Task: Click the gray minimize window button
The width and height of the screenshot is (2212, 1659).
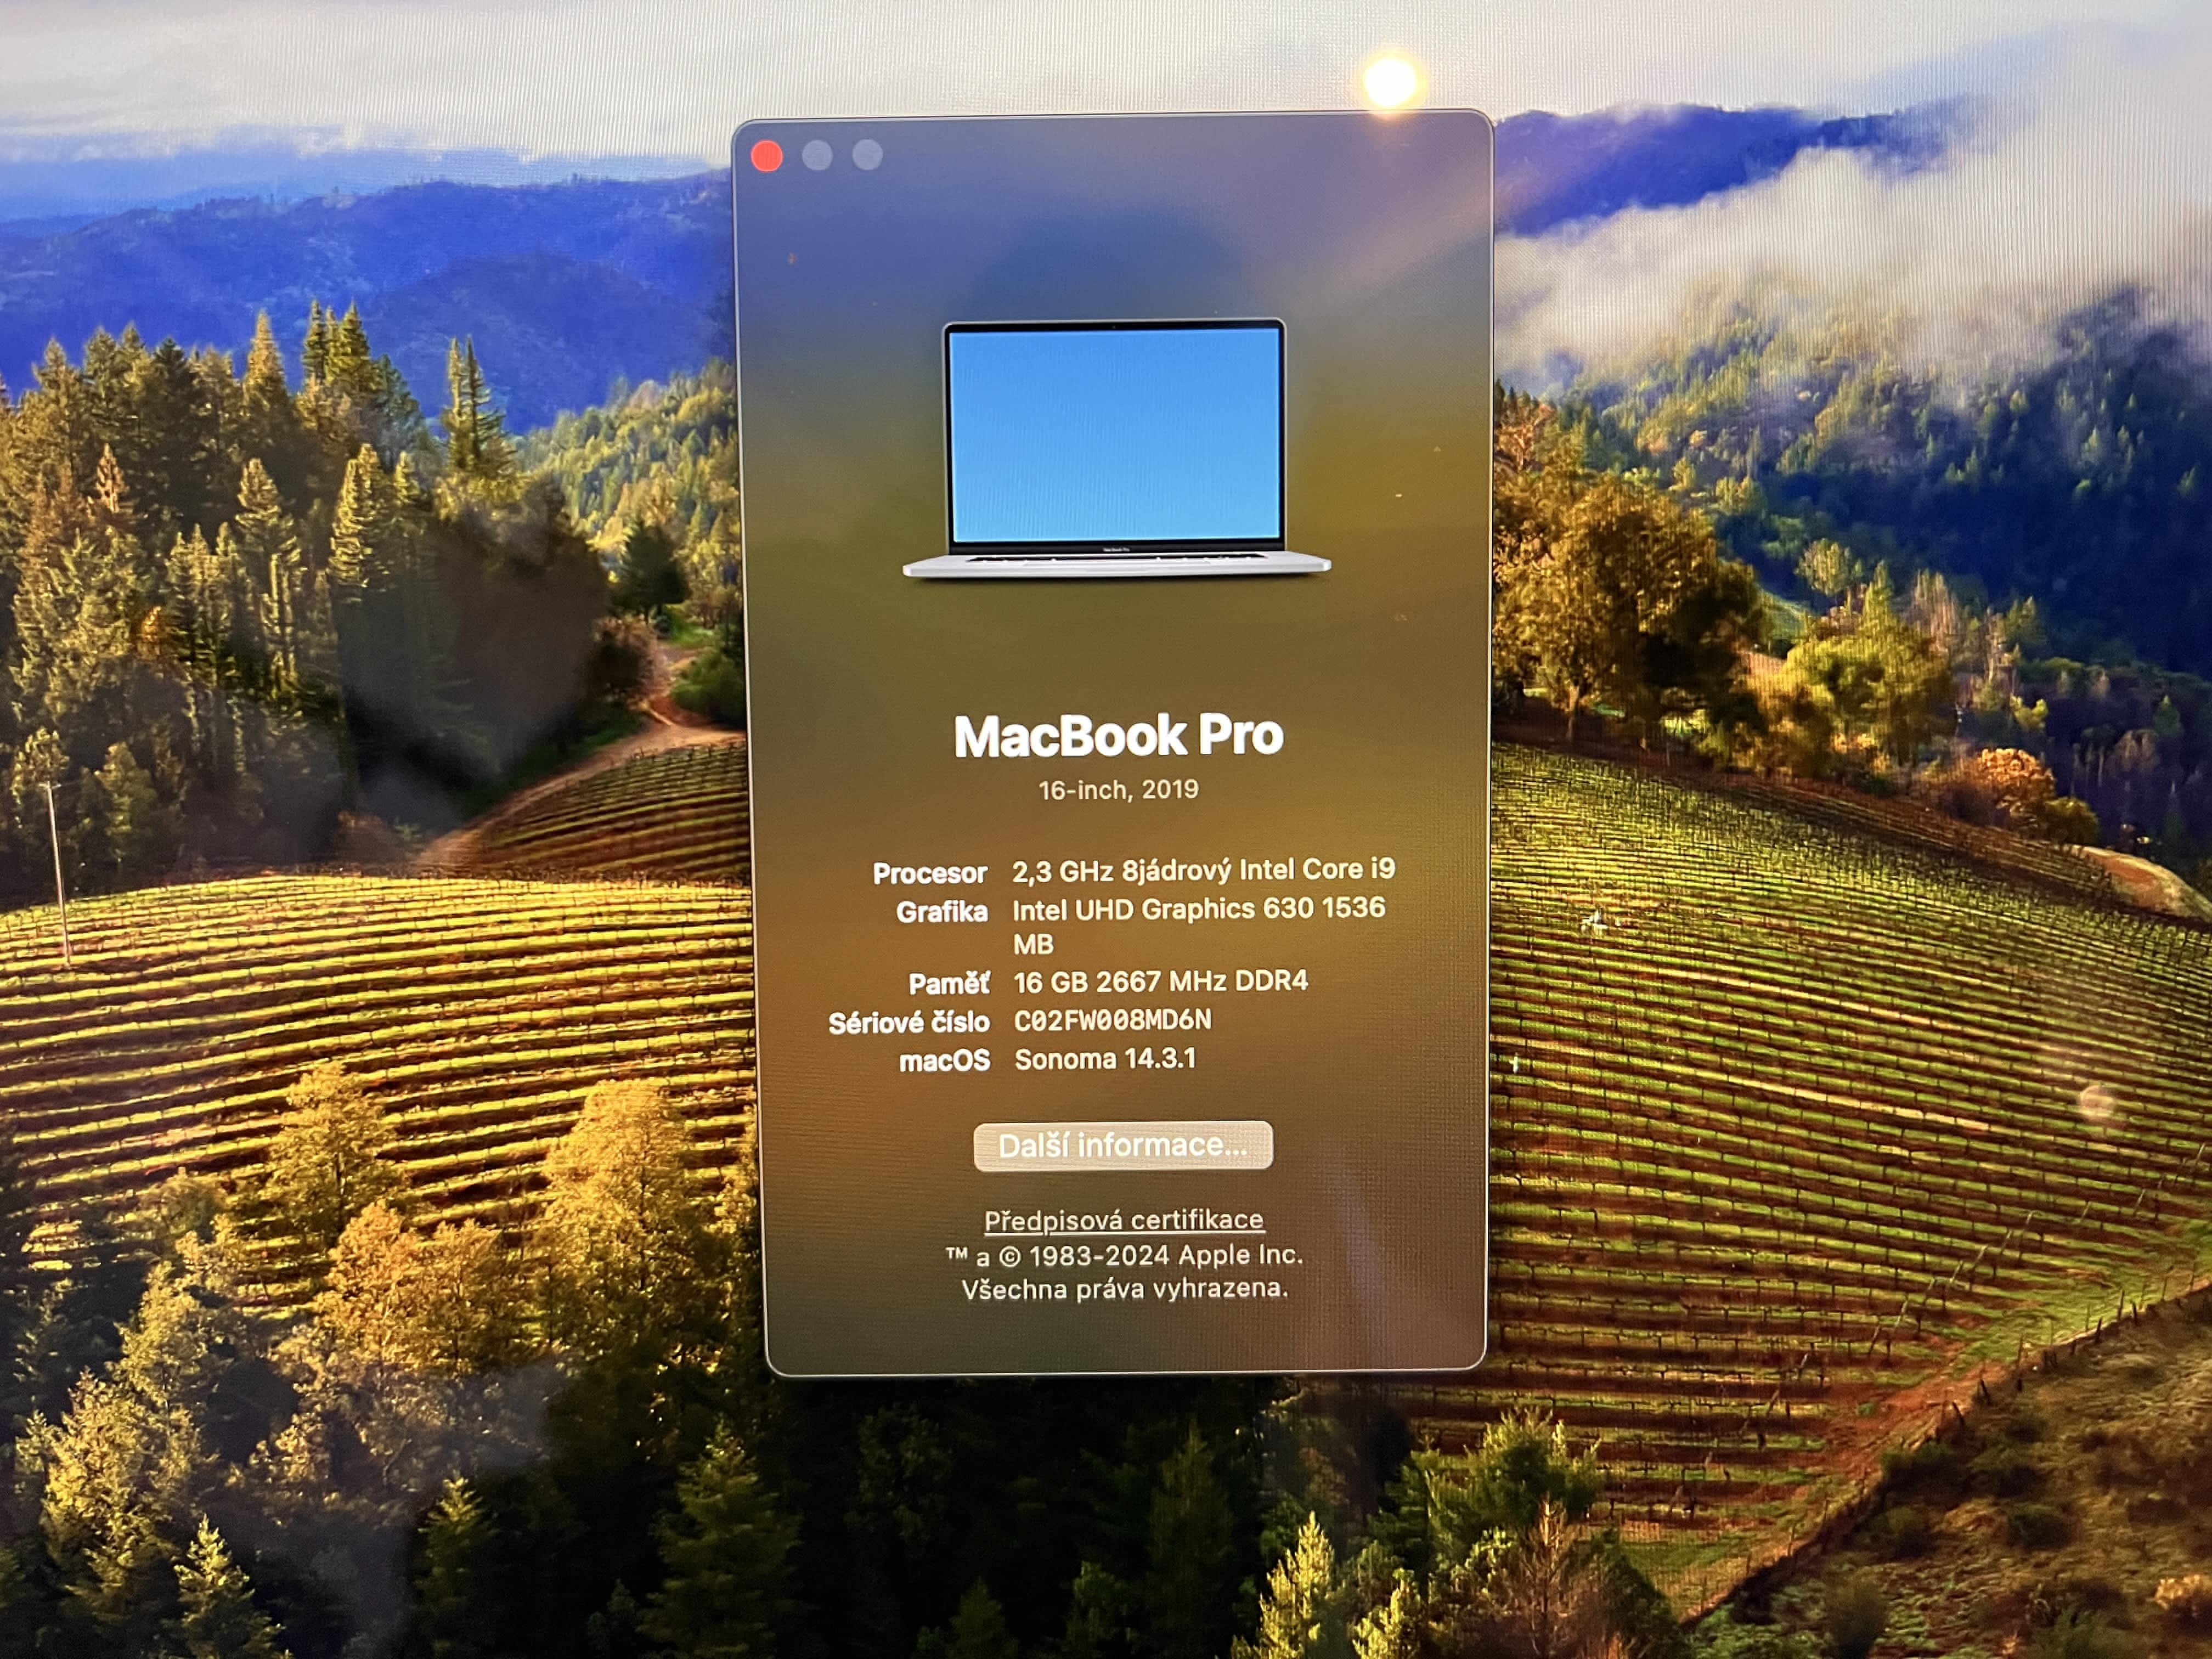Action: pyautogui.click(x=817, y=155)
